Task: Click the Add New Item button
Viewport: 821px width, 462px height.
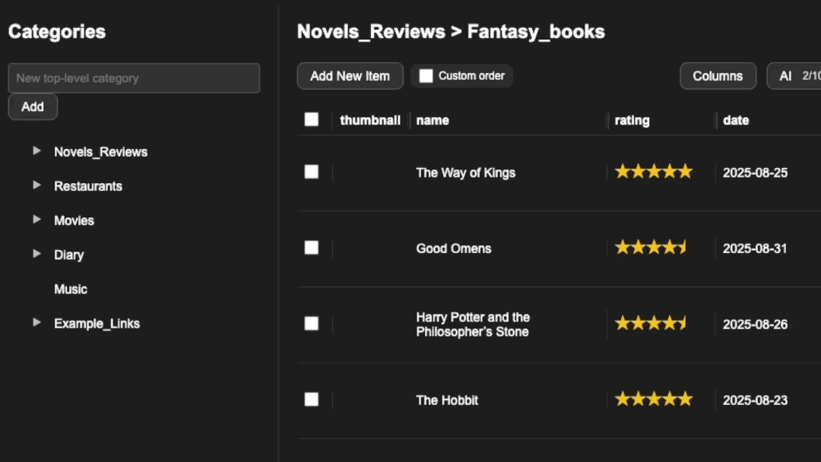Action: pos(350,75)
